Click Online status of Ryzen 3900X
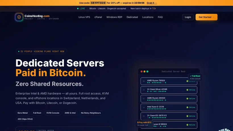Screen dimensions: 233x131 coord(191,99)
